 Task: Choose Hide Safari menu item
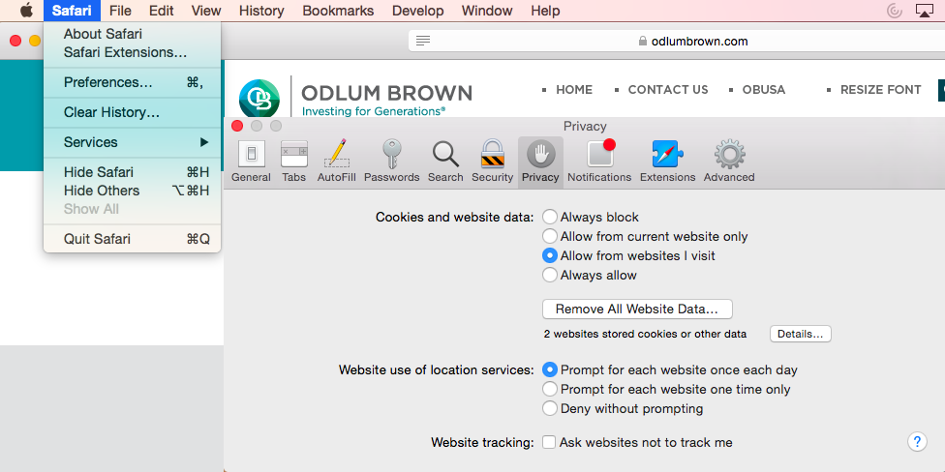(133, 172)
